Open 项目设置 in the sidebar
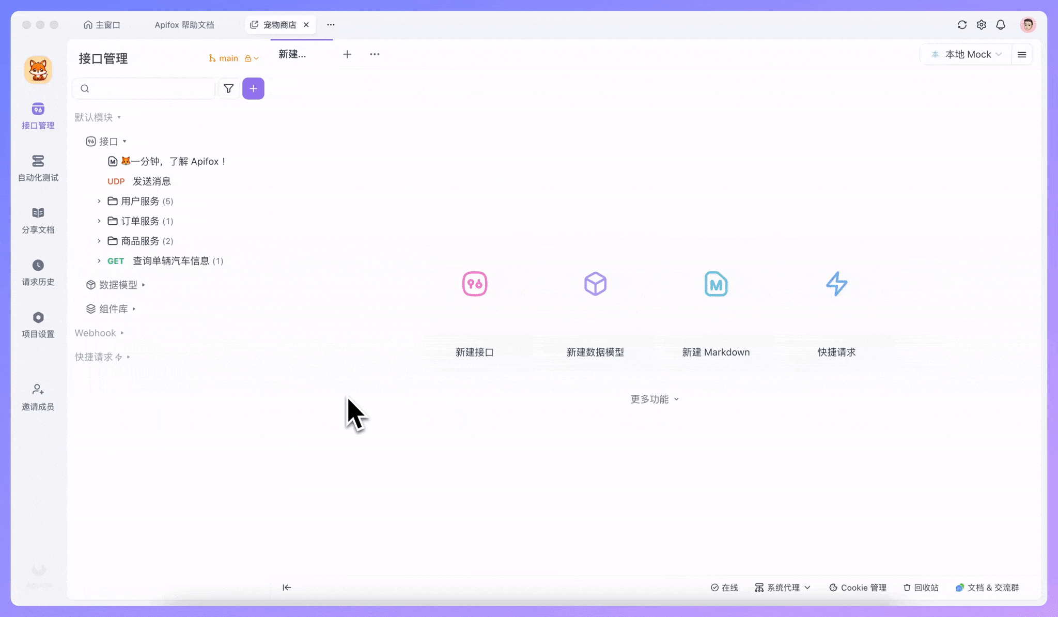Viewport: 1058px width, 617px height. (38, 324)
